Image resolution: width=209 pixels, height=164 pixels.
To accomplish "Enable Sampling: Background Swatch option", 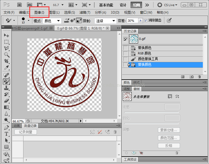I will point(79,21).
